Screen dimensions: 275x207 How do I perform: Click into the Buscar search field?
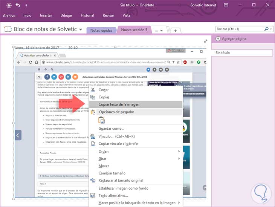point(239,29)
